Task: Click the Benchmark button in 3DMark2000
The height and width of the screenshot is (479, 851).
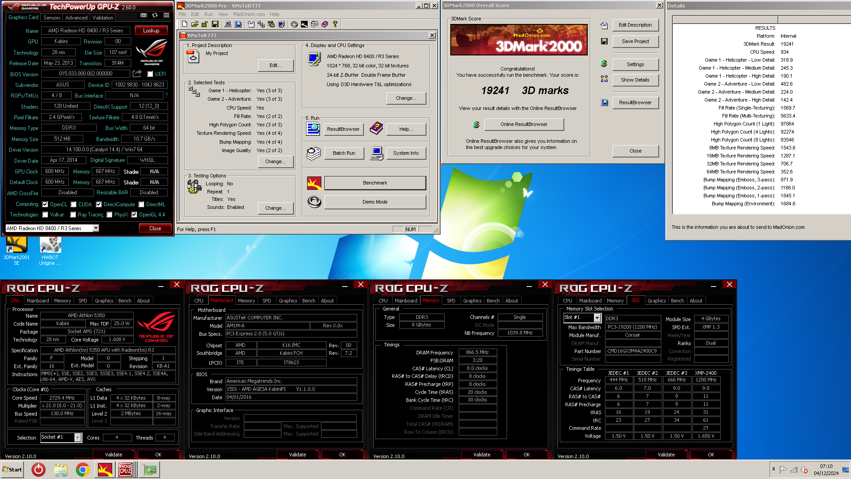Action: pyautogui.click(x=375, y=183)
